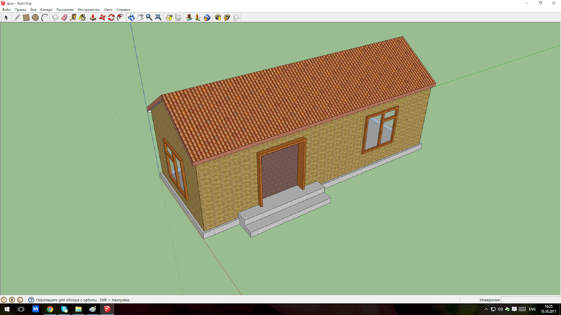Click SketchUp taskbar button

point(107,309)
